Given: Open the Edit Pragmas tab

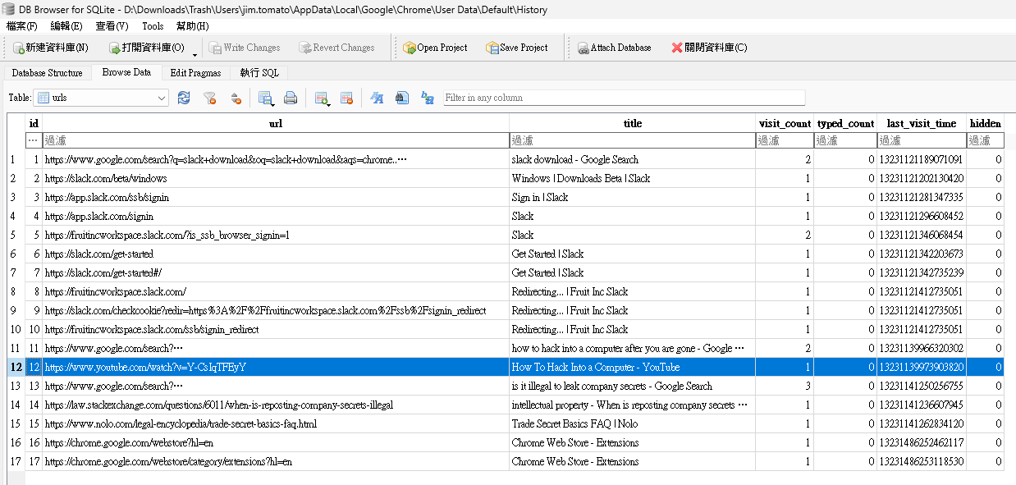Looking at the screenshot, I should click(195, 73).
